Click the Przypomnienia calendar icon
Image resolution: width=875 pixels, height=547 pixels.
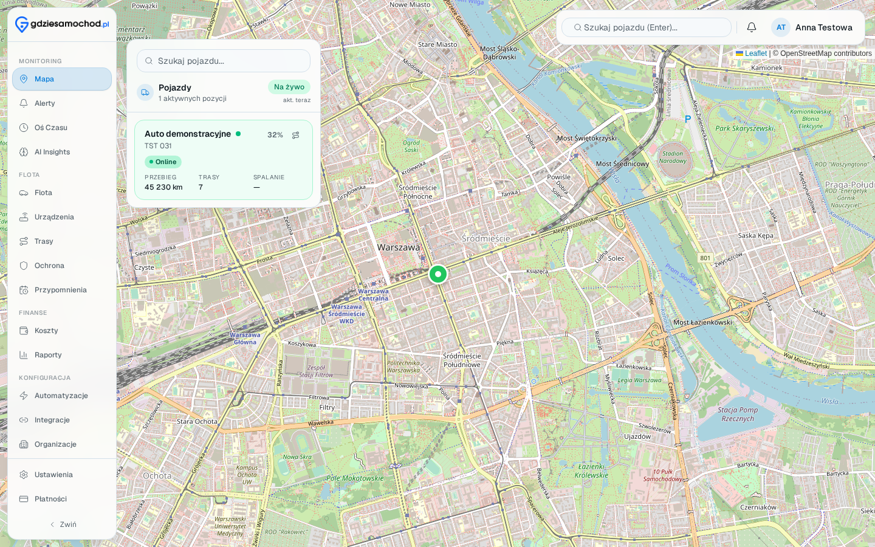[x=24, y=290]
